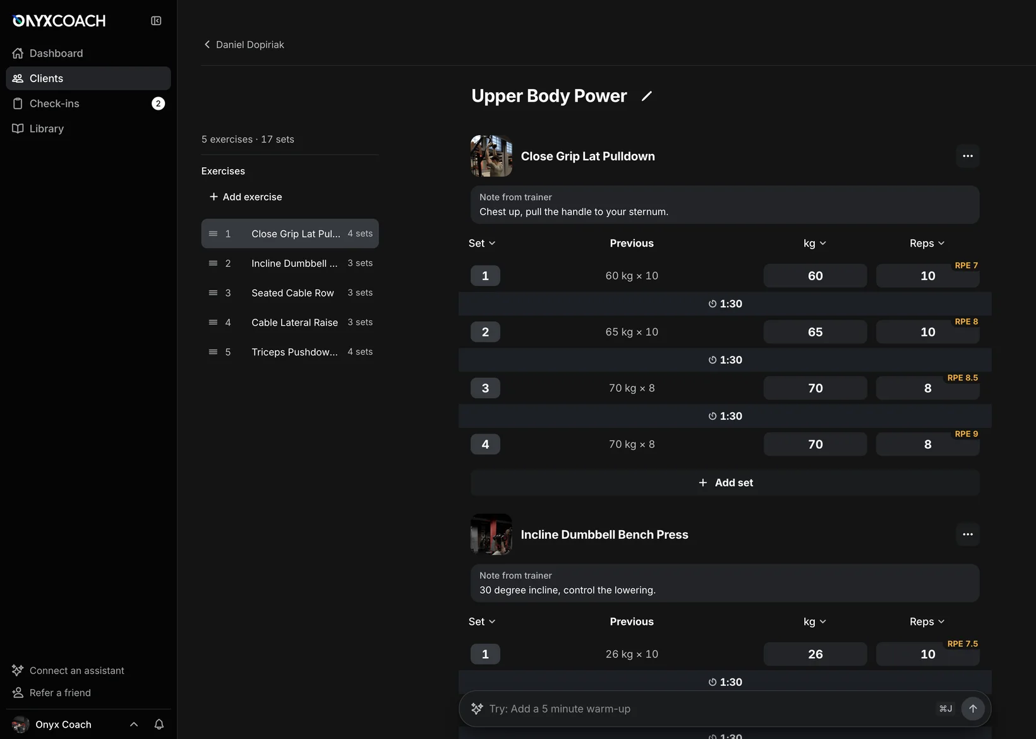
Task: Open Check-ins in sidebar
Action: [88, 103]
